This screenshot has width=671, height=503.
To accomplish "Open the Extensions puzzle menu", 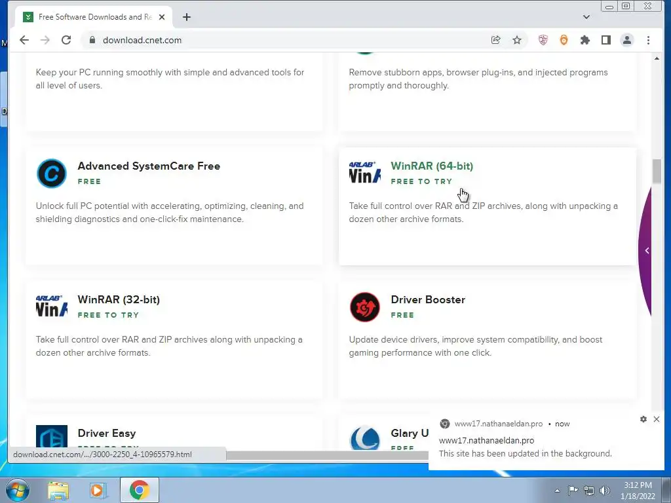I will [x=585, y=40].
